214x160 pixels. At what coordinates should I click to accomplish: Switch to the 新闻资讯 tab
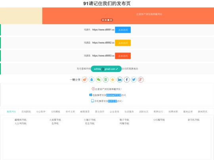point(203,112)
